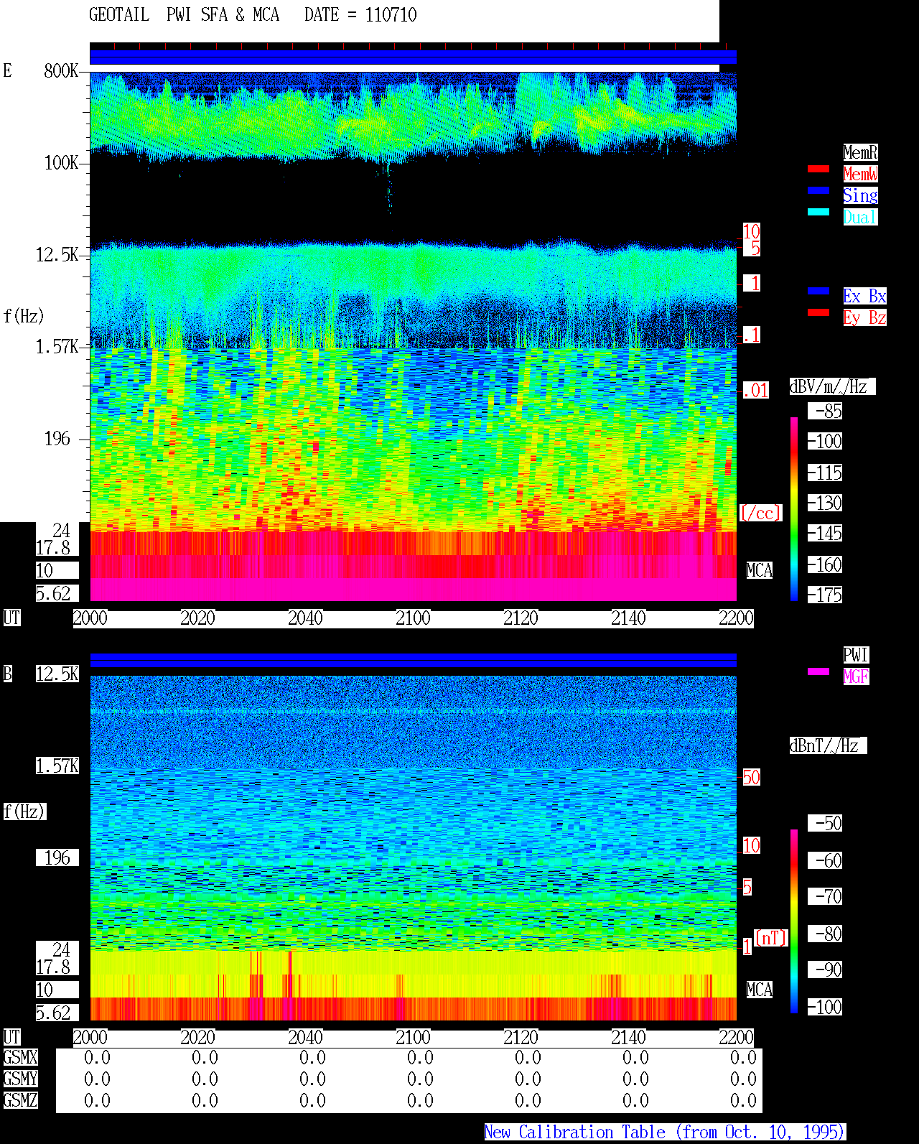Click the magenta MGF legend swatch
Viewport: 919px width, 1144px height.
click(818, 671)
